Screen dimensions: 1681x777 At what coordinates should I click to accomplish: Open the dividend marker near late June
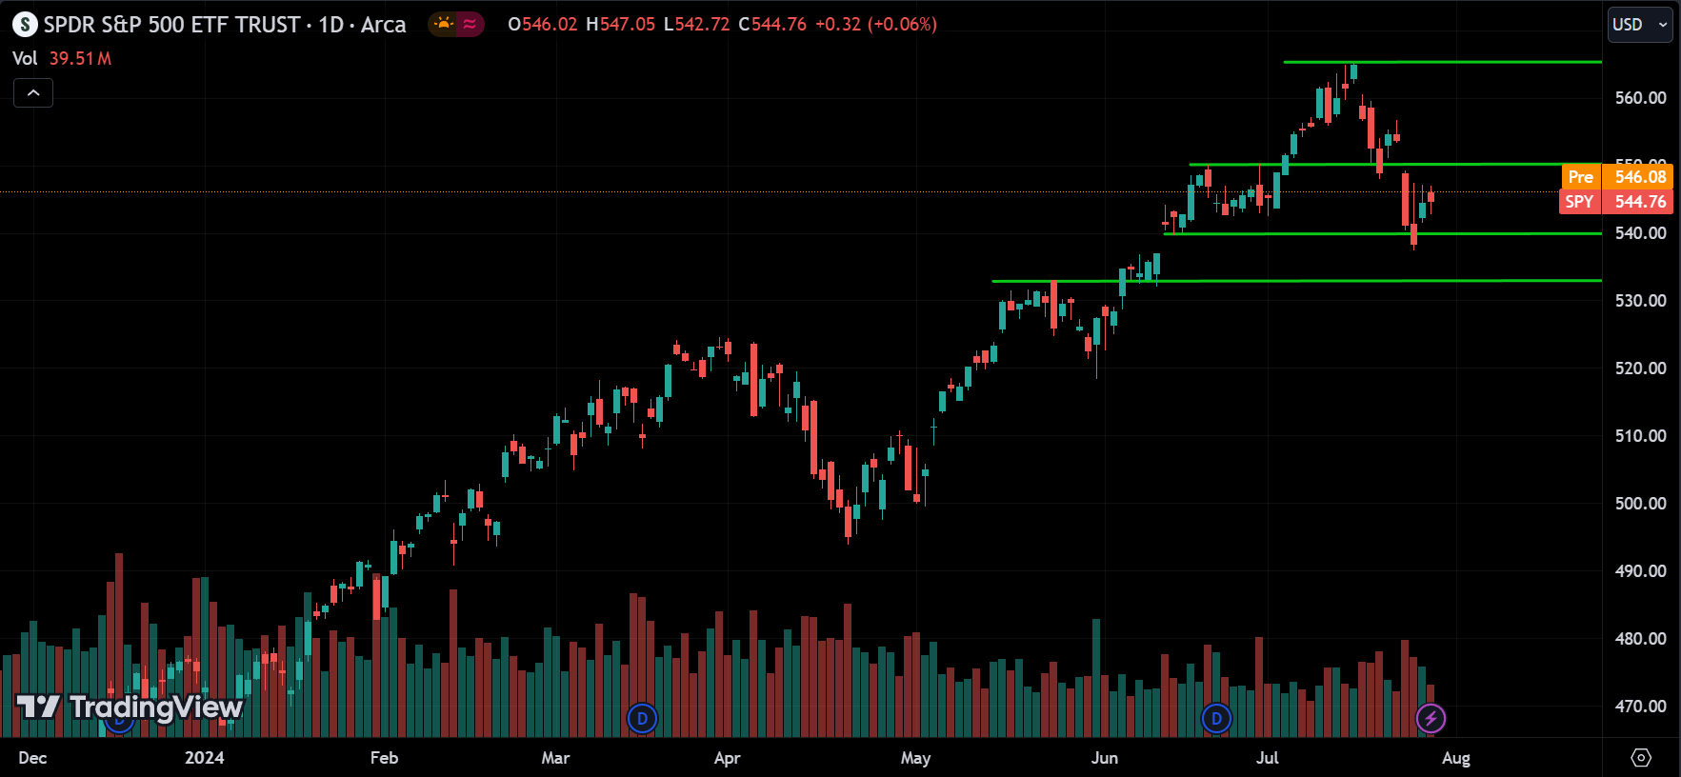1216,718
